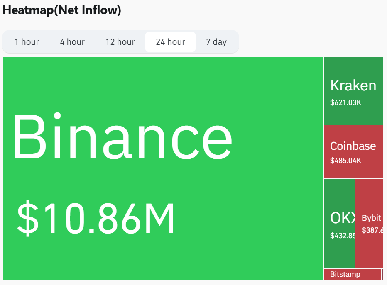The height and width of the screenshot is (285, 387).
Task: Click the Kraken $621.03K value
Action: click(x=345, y=102)
